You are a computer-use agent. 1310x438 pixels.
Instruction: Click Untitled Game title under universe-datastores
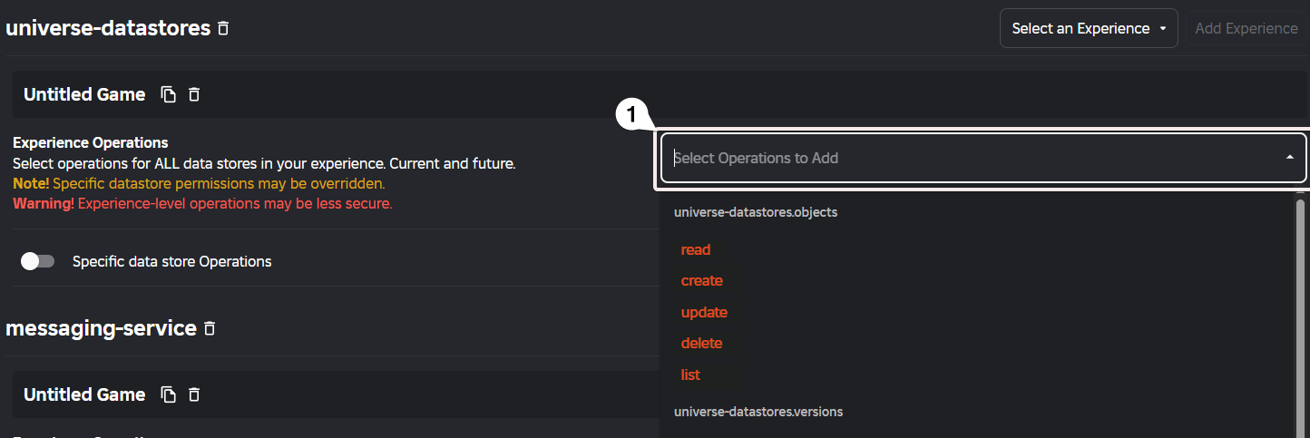pyautogui.click(x=84, y=94)
